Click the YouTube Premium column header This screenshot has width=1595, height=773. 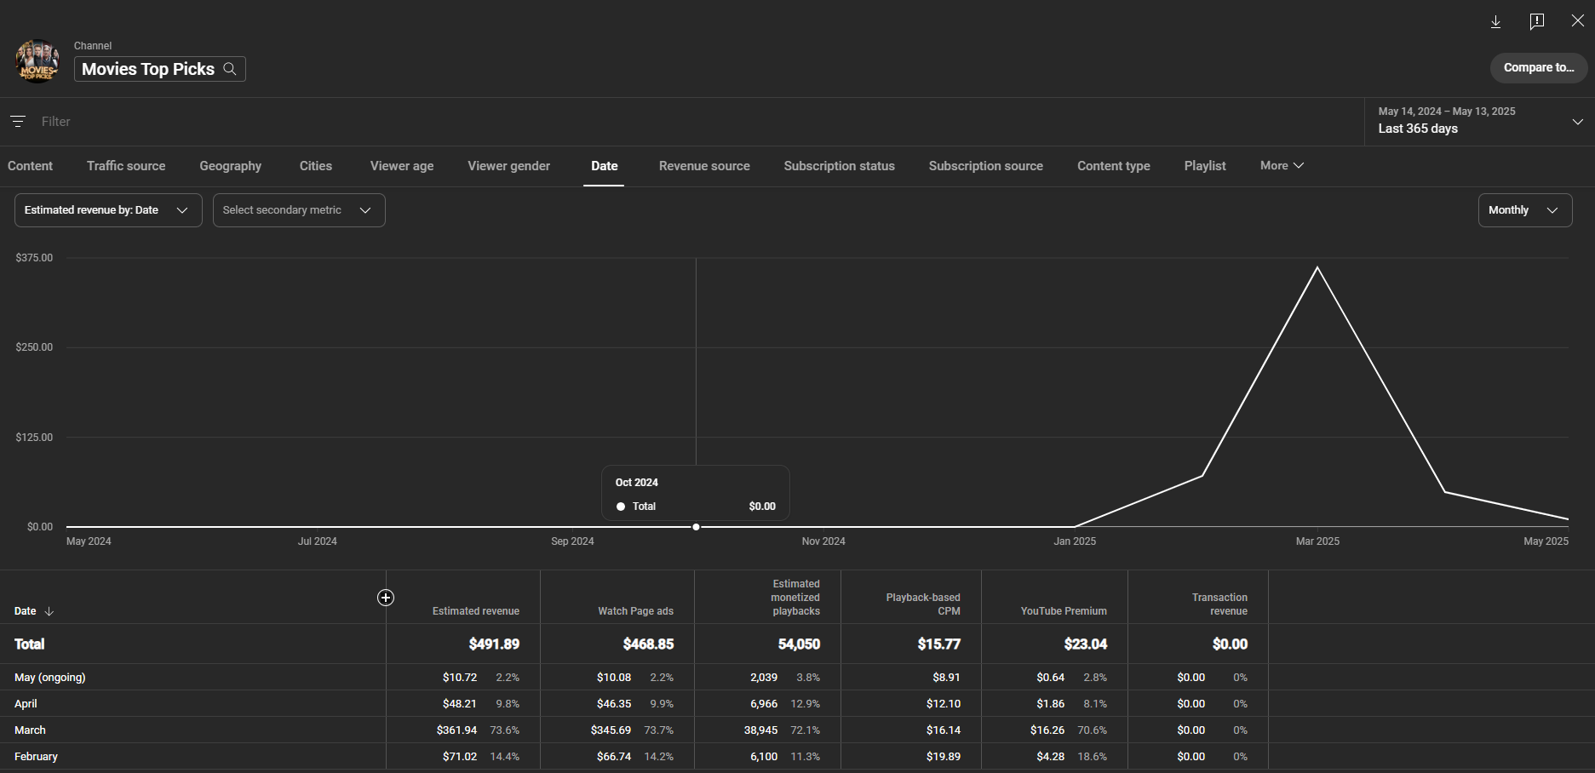(1064, 611)
